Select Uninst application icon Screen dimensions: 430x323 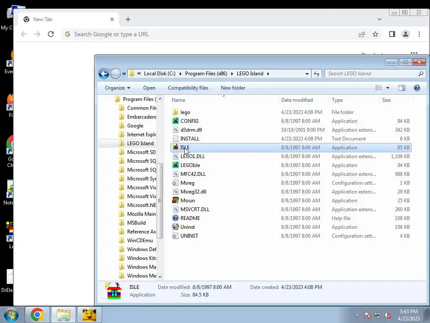pos(176,227)
